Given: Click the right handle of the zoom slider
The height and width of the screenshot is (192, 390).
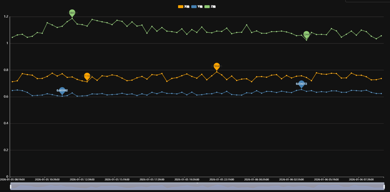Looking at the screenshot, I should point(384,187).
